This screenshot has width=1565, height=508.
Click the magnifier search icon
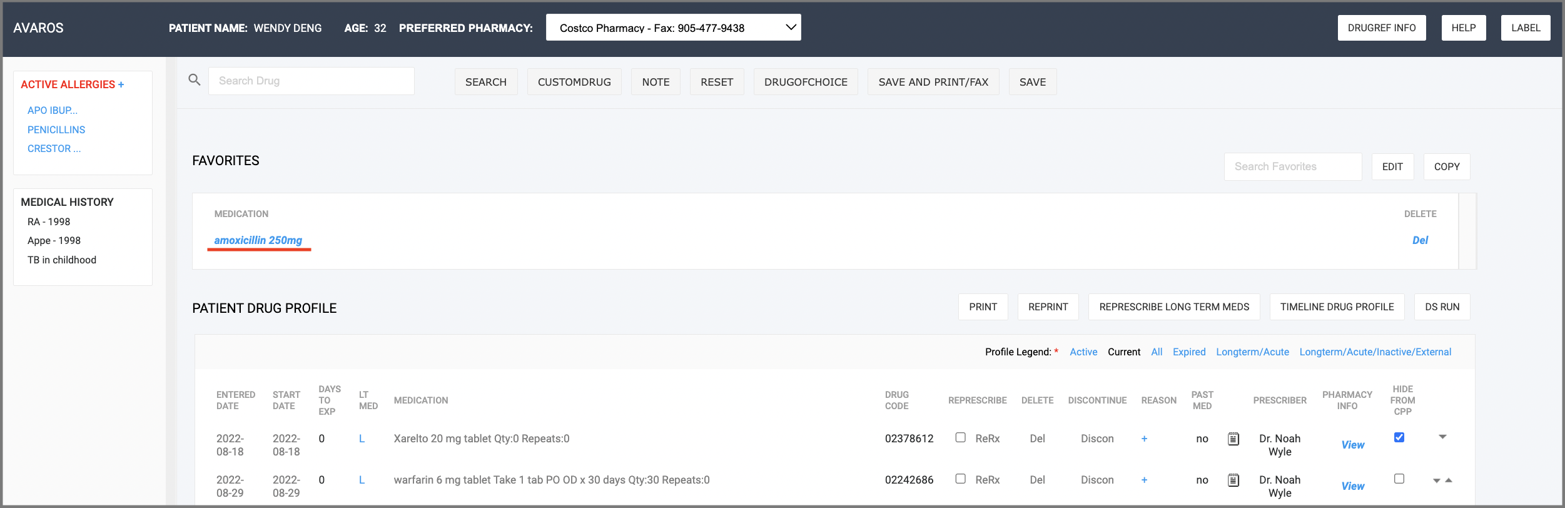point(195,80)
